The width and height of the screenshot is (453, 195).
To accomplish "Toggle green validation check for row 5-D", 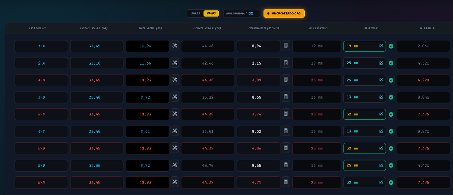I will tap(391, 165).
